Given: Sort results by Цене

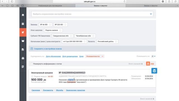Looking at the screenshot, I should tap(81, 56).
